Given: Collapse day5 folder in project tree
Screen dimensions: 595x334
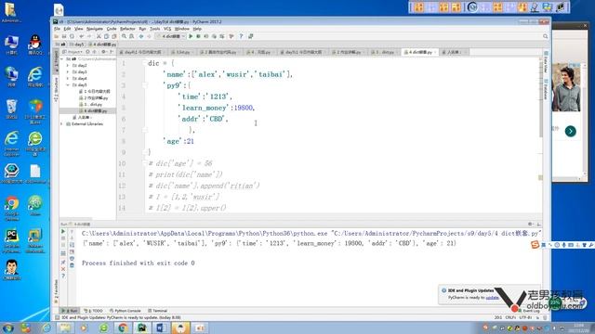Looking at the screenshot, I should point(68,84).
